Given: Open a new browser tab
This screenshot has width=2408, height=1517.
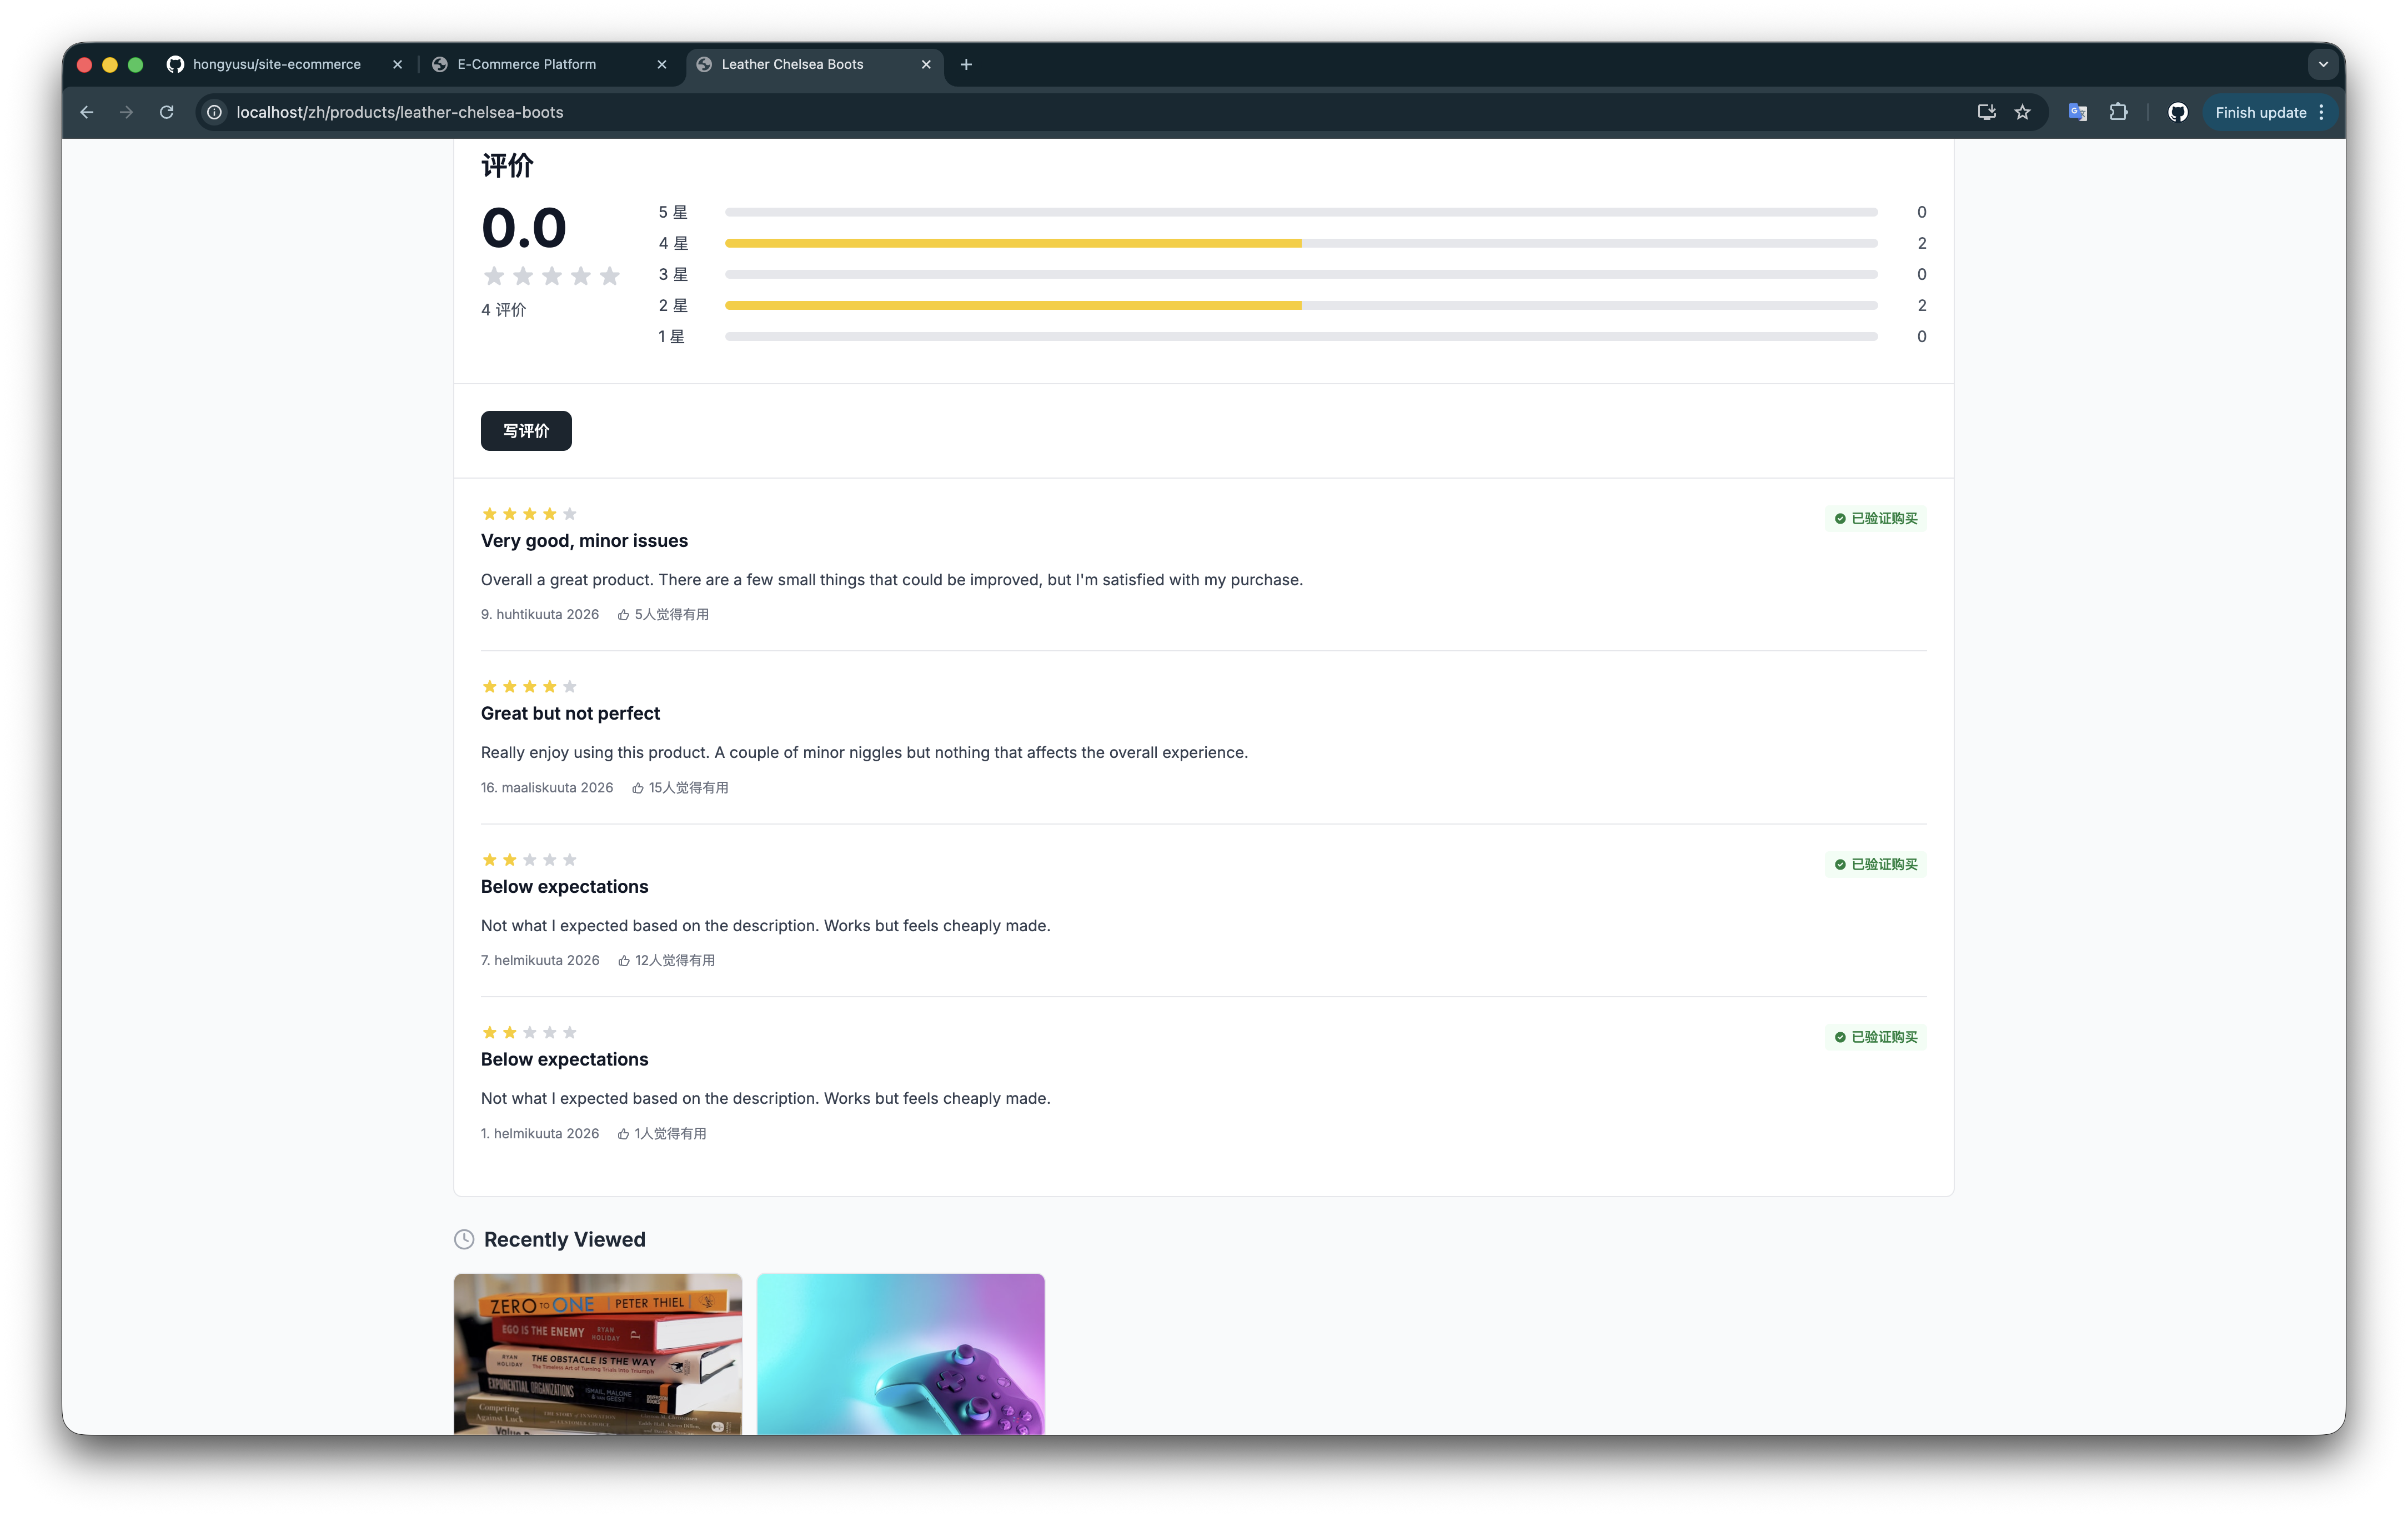Looking at the screenshot, I should coord(966,64).
